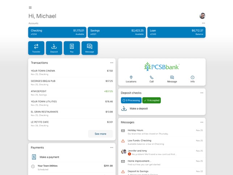Viewport: 233px width, 175px height.
Task: Click the Make a payment receipt icon
Action: (34, 157)
